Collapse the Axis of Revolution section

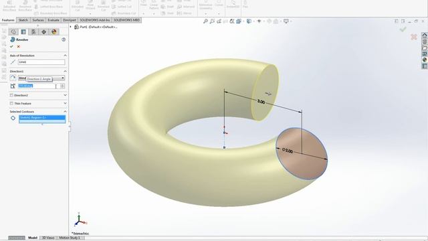[x=65, y=56]
